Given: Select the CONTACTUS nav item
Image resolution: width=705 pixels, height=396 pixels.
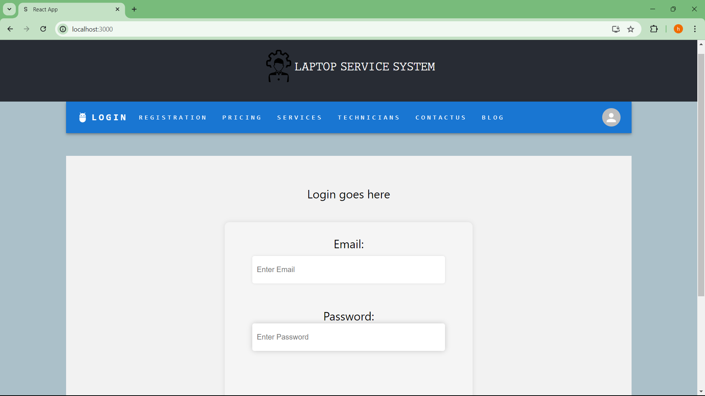Looking at the screenshot, I should pos(441,118).
